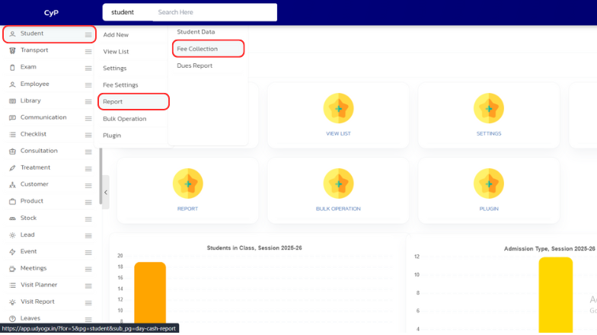597x335 pixels.
Task: Click the Stock icon in sidebar
Action: [12, 218]
